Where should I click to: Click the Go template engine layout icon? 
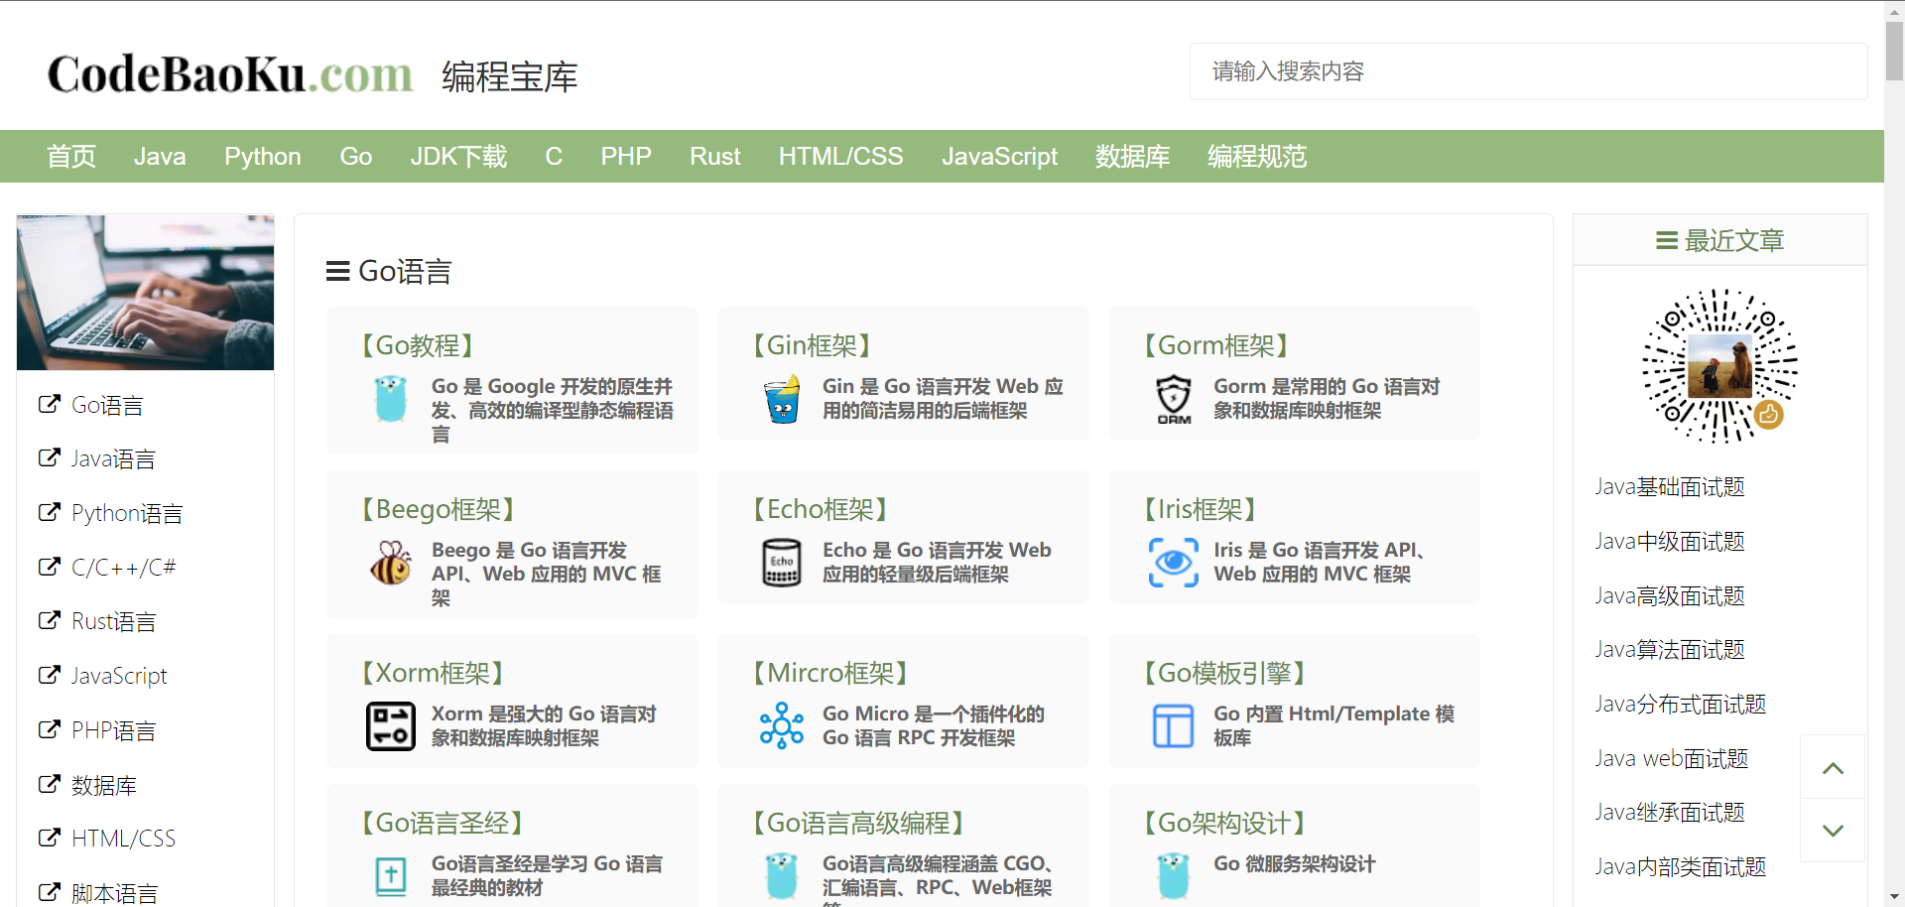(1174, 726)
